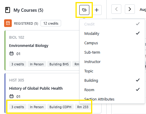146x114 pixels.
Task: Enable the Sub-term tag option
Action: pos(112,52)
